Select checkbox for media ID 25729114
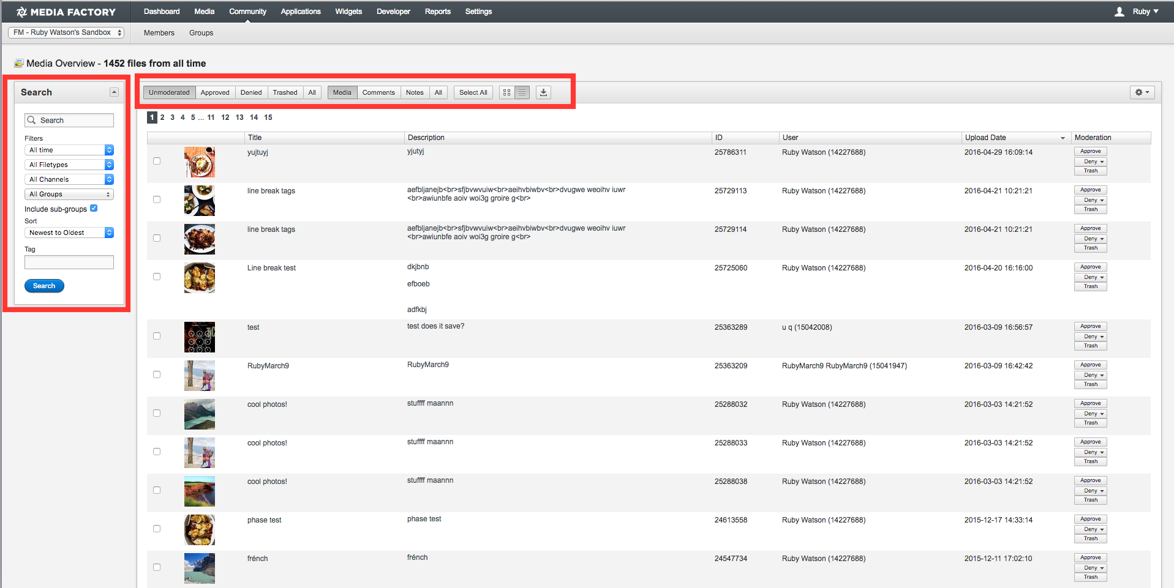Viewport: 1174px width, 588px height. (157, 238)
